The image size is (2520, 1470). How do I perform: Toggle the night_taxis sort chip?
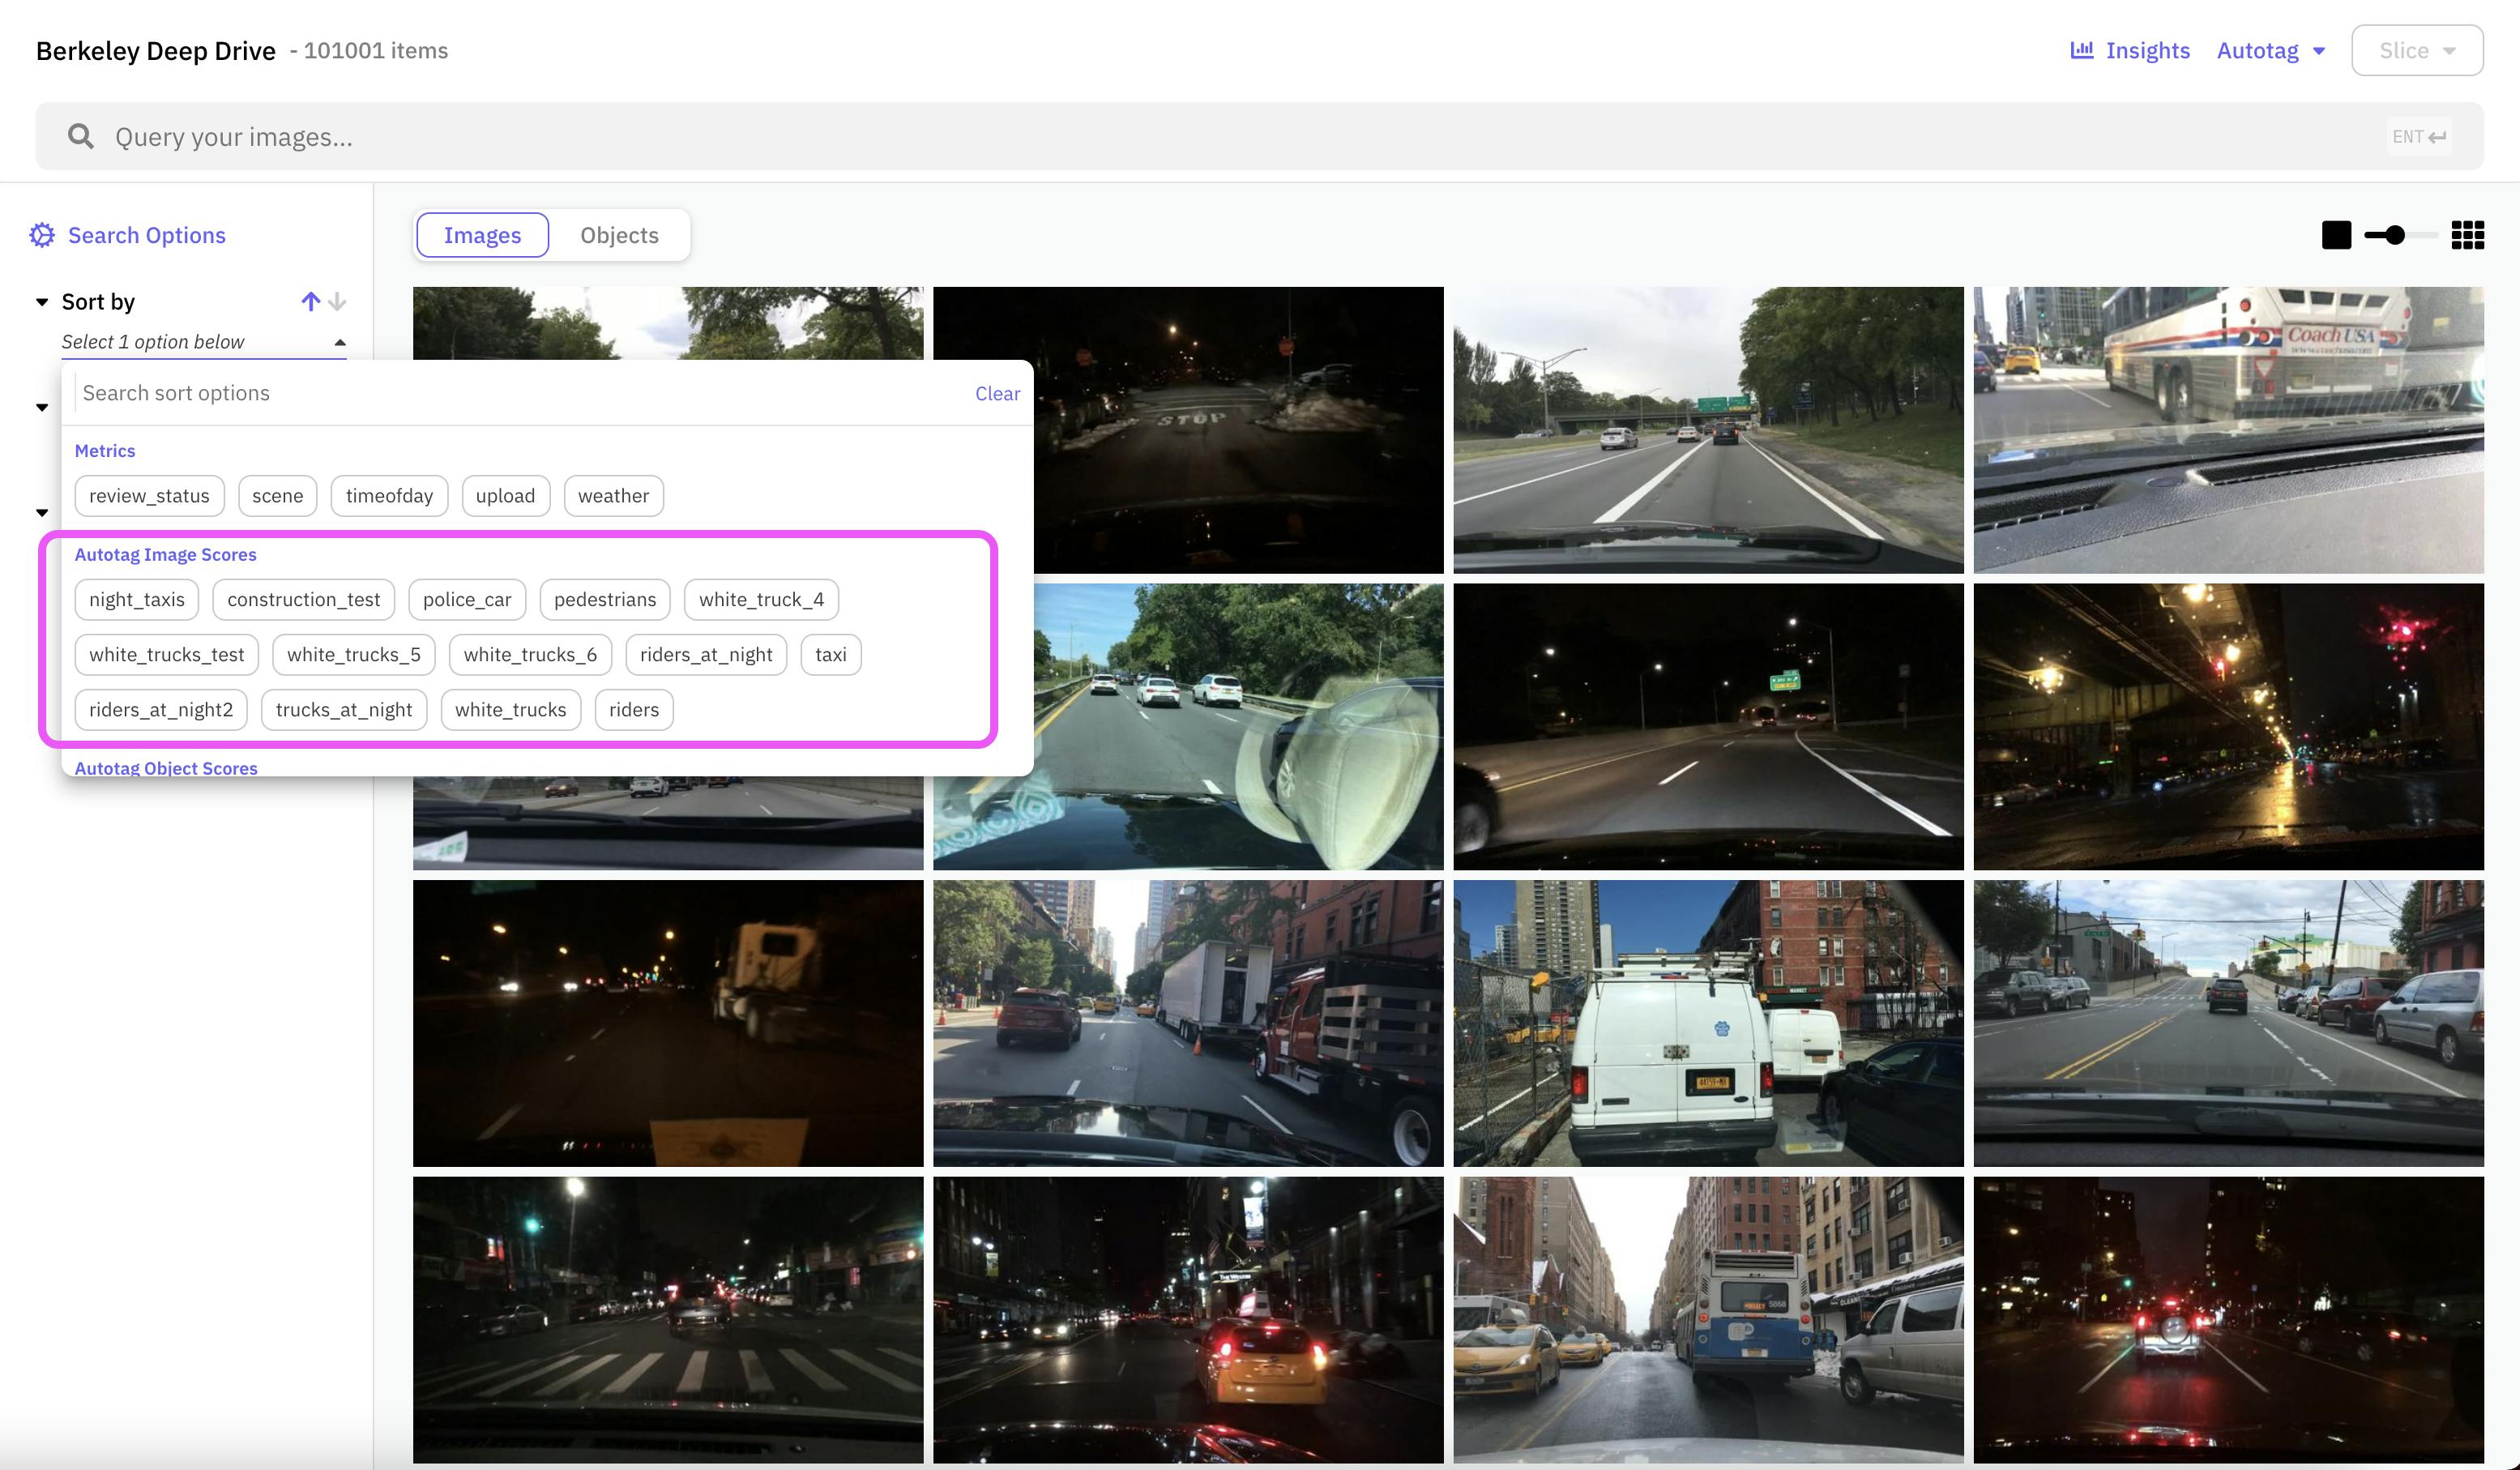coord(136,599)
